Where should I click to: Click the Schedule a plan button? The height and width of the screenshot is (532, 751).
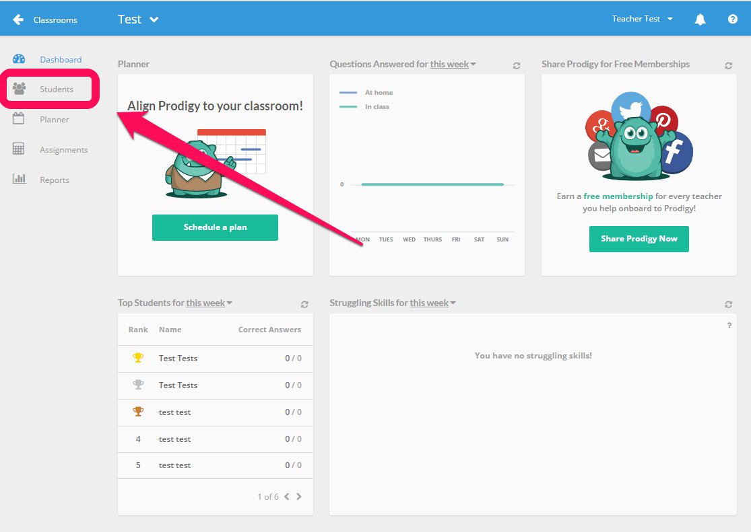point(215,227)
